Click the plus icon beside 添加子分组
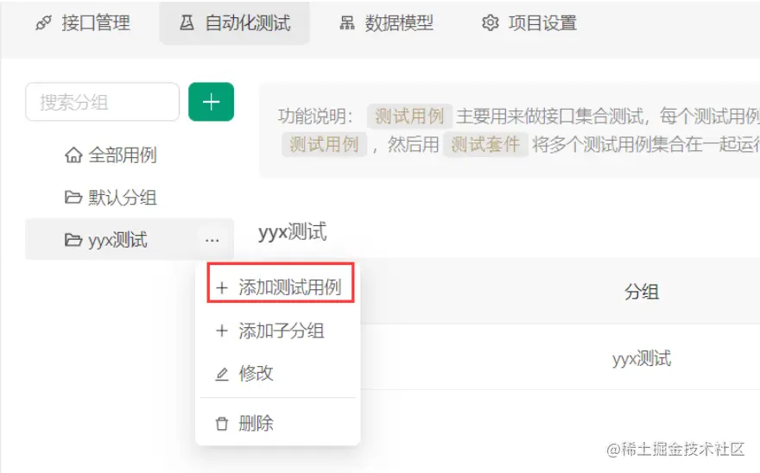Viewport: 760px width, 473px height. click(x=221, y=331)
